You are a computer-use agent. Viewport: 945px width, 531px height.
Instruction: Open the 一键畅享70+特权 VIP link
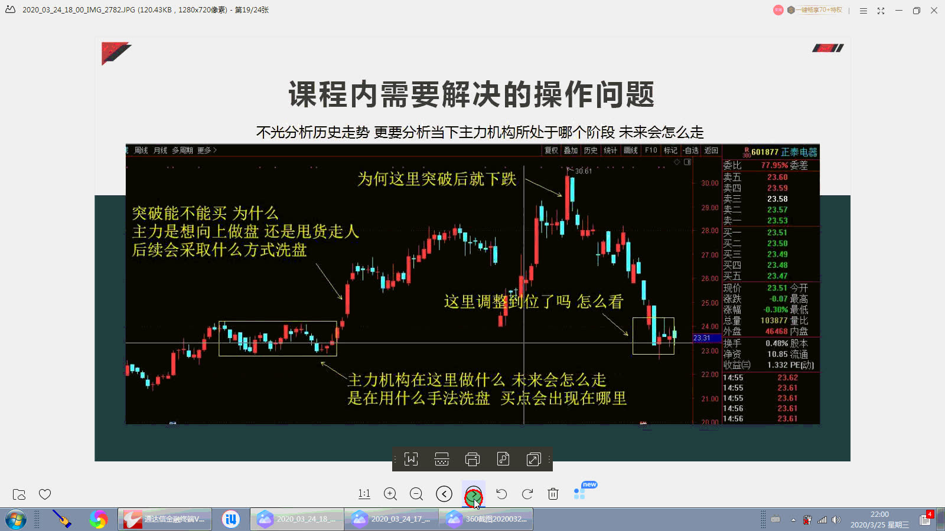tap(814, 10)
